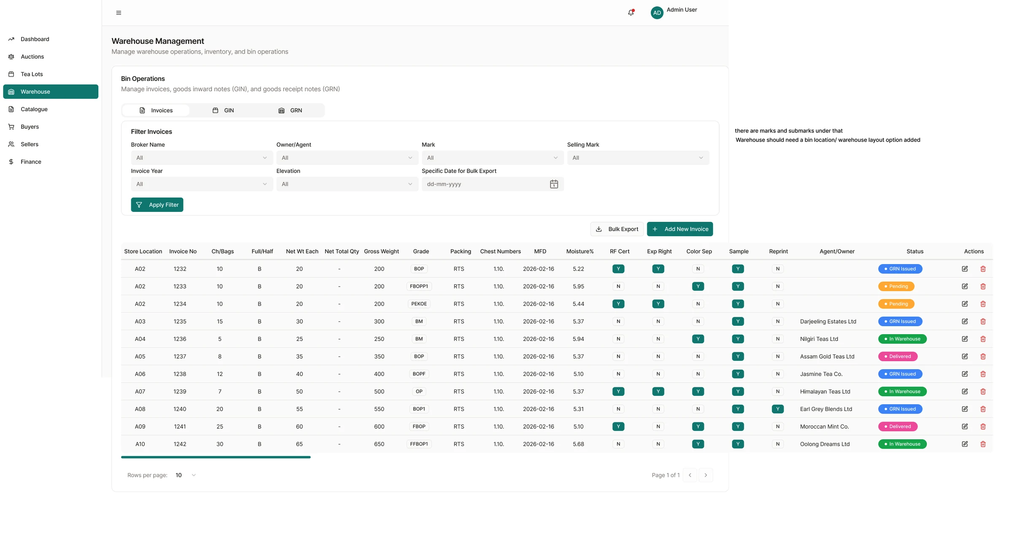The height and width of the screenshot is (554, 1013).
Task: Delete invoice 1232 row
Action: (x=983, y=269)
